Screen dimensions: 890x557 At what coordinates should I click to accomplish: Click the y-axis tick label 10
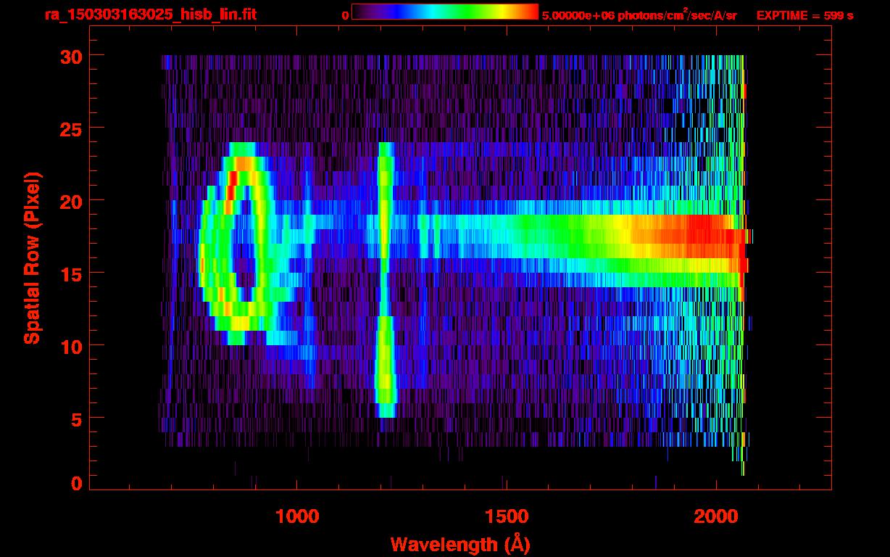71,346
